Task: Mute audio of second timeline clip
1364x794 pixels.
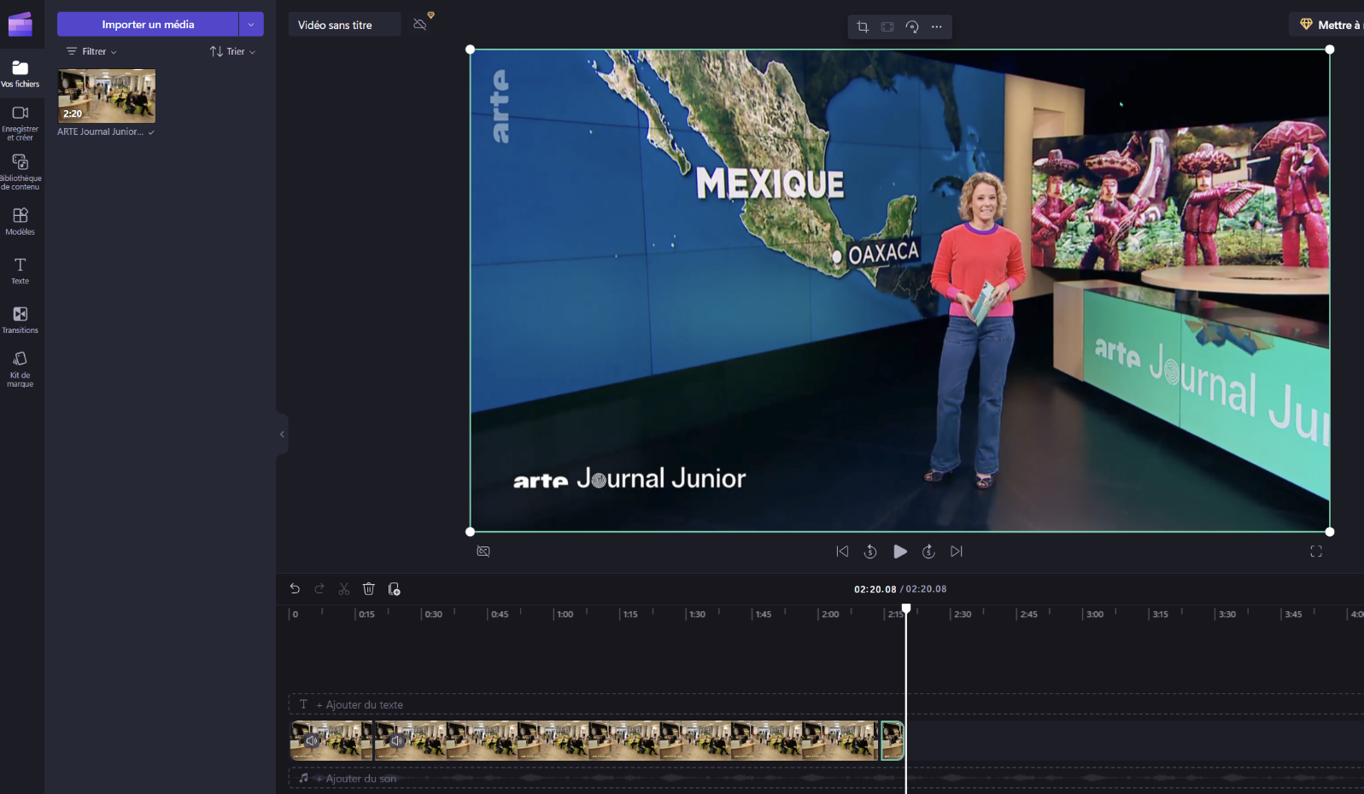Action: coord(396,741)
